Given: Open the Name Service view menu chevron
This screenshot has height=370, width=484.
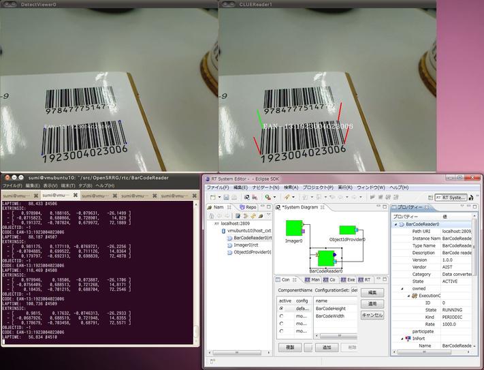Looking at the screenshot, I should (x=268, y=215).
